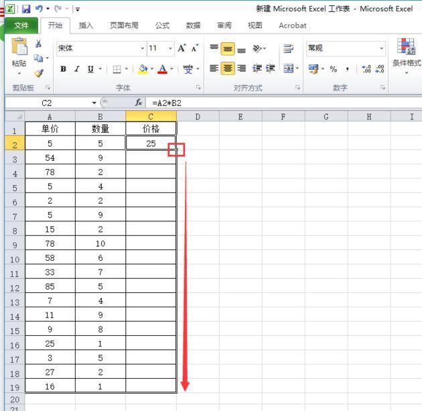Switch to the 插入 ribbon tab
Screen dimensions: 422x411
(x=86, y=25)
